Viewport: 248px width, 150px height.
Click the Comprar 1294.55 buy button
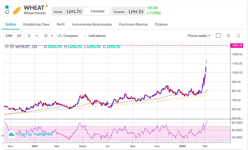pos(128,11)
